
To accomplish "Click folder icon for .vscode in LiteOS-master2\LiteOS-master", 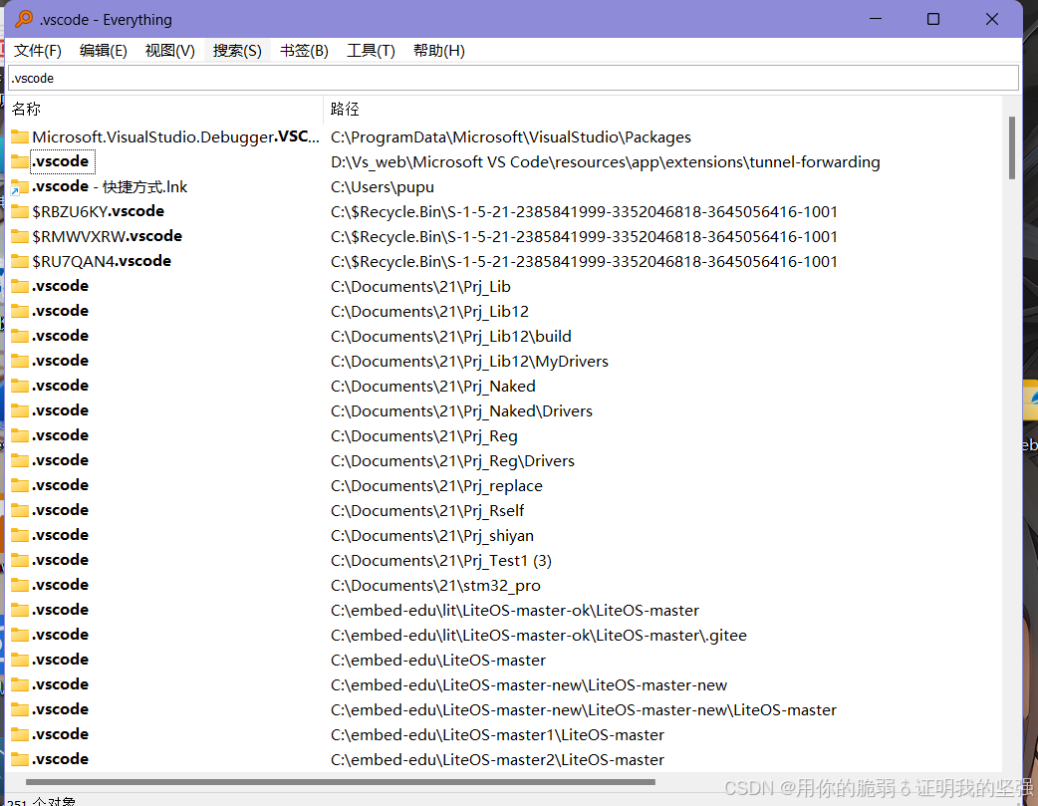I will [x=20, y=759].
